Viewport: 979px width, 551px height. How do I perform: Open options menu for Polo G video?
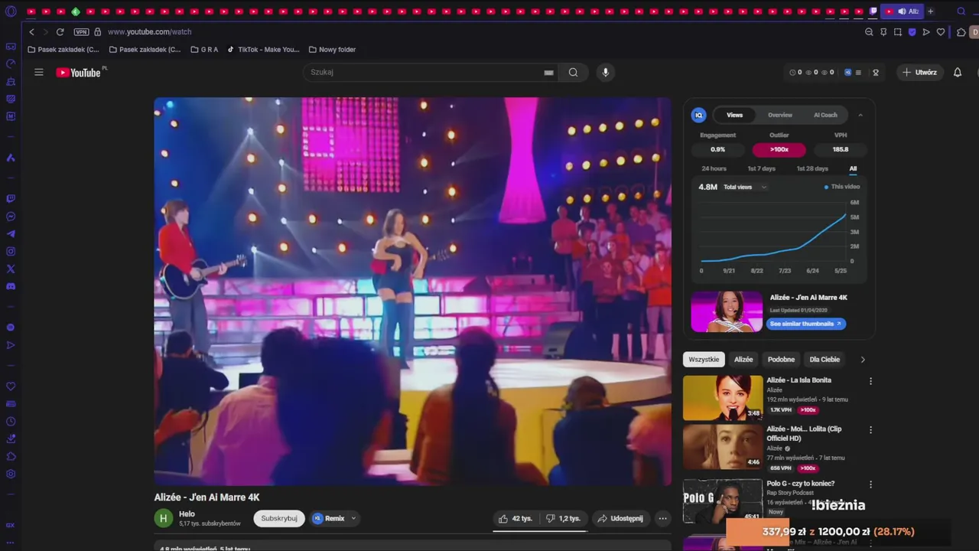pos(870,484)
